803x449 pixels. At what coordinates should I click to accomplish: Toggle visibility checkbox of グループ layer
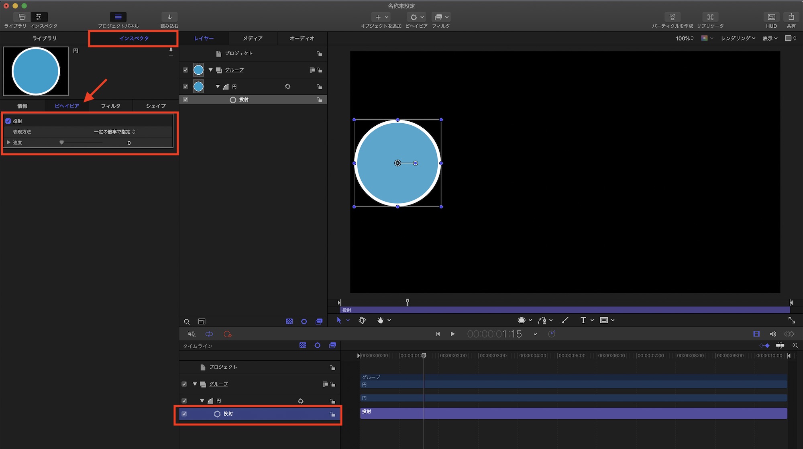185,70
